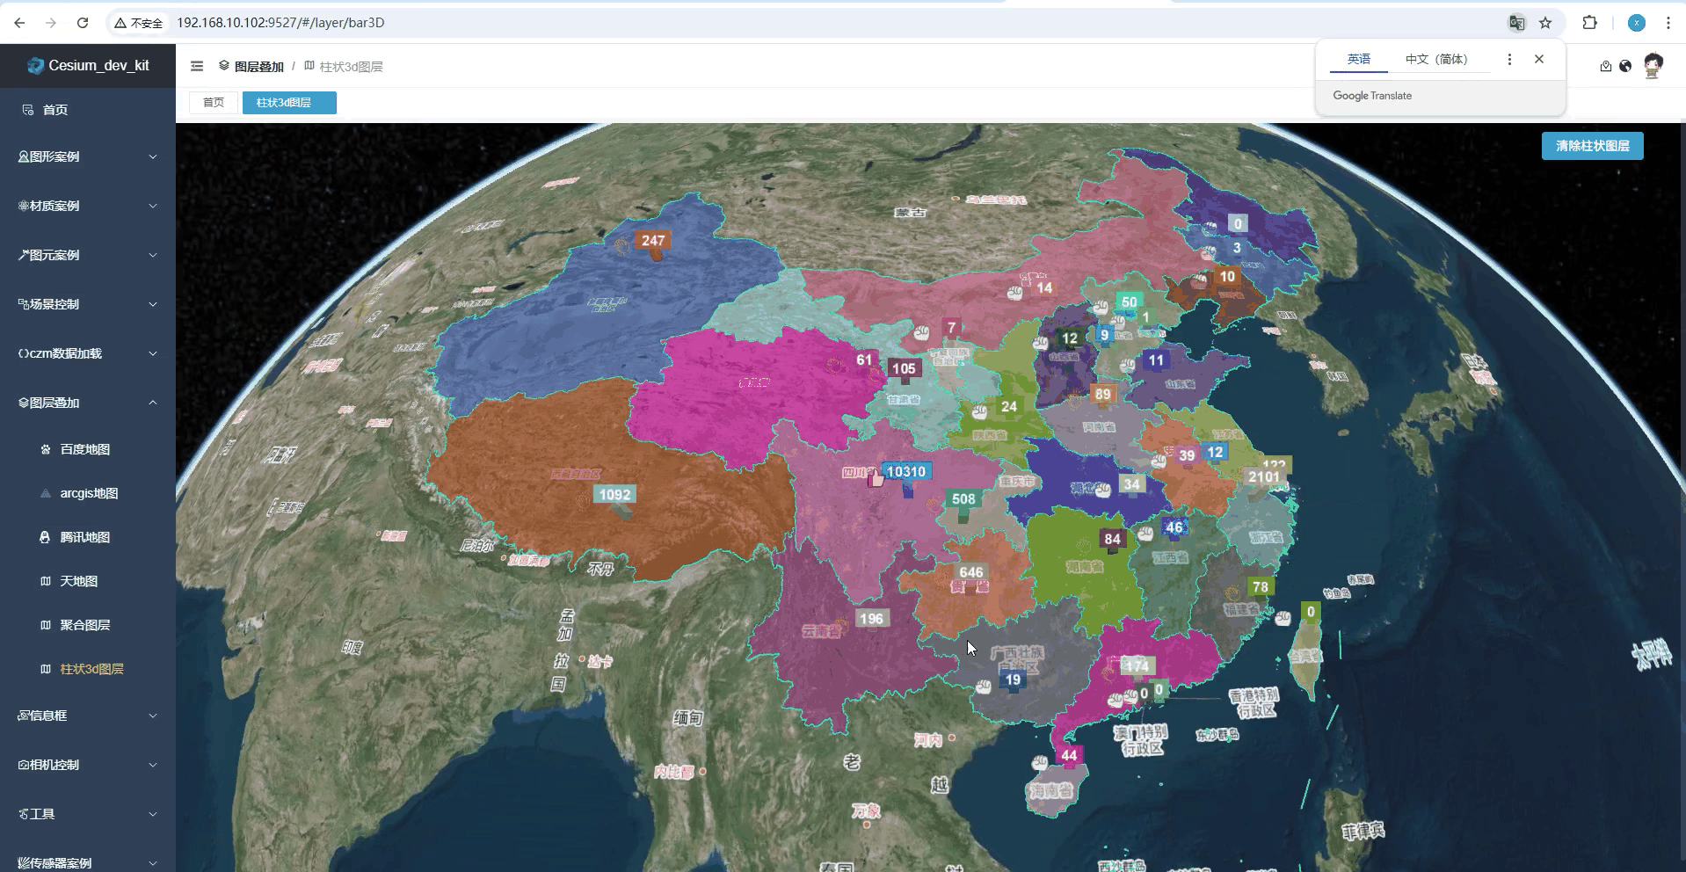Open the Chrome three-dot menu

1668,23
